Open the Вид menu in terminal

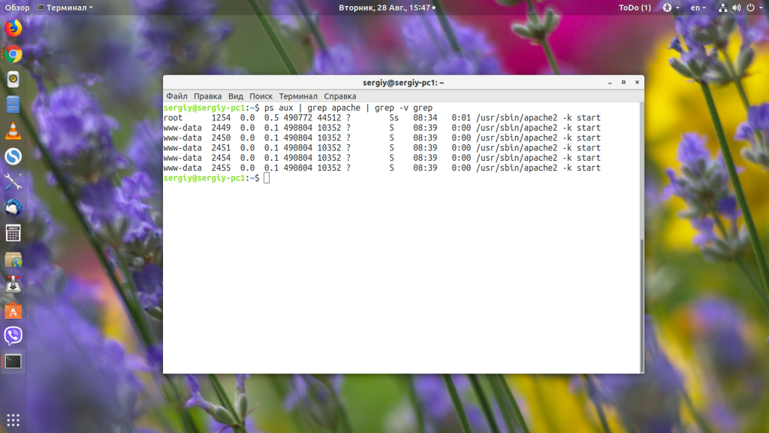point(236,96)
